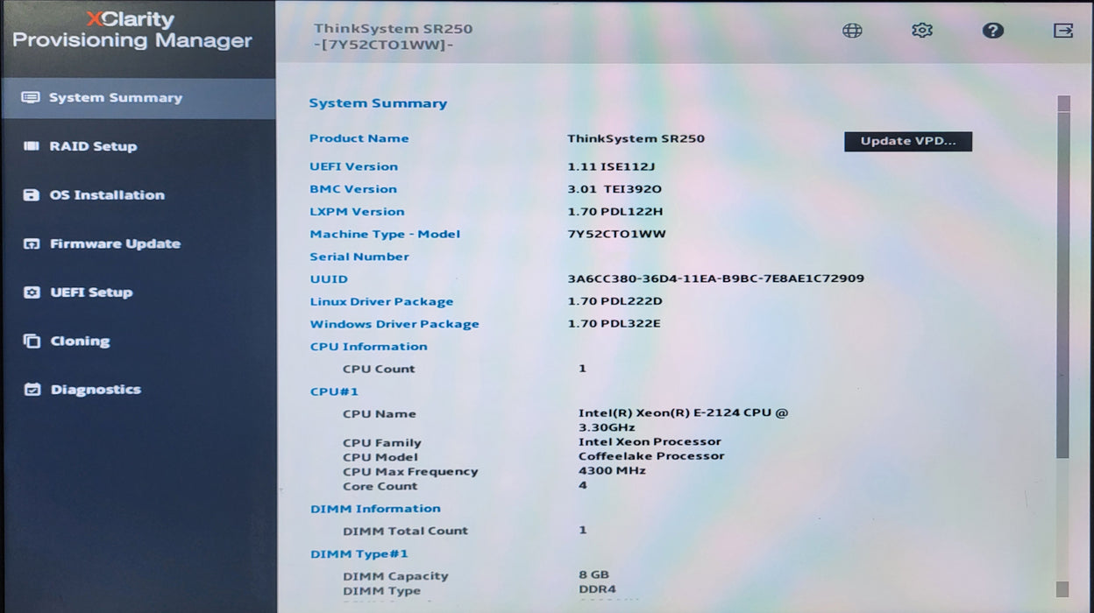1094x613 pixels.
Task: Click the LXPM Version label
Action: tap(357, 212)
